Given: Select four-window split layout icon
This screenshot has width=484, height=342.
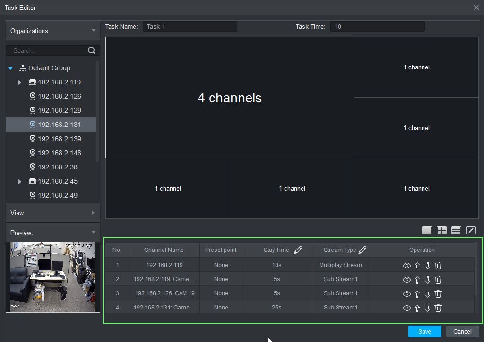Looking at the screenshot, I should click(441, 230).
